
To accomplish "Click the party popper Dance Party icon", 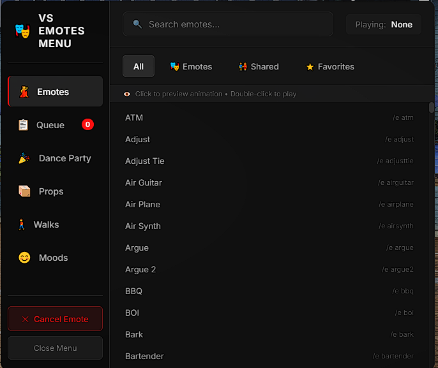I will coord(24,158).
